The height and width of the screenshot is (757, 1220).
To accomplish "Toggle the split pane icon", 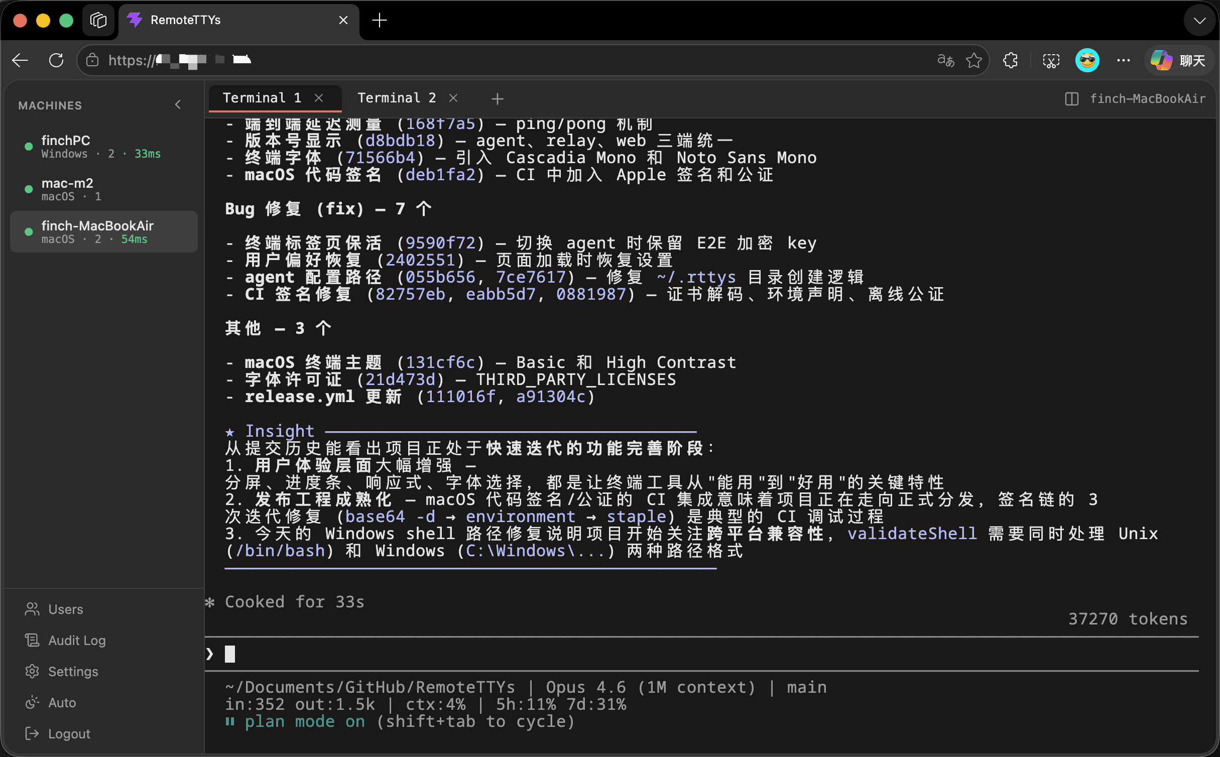I will (x=1071, y=99).
